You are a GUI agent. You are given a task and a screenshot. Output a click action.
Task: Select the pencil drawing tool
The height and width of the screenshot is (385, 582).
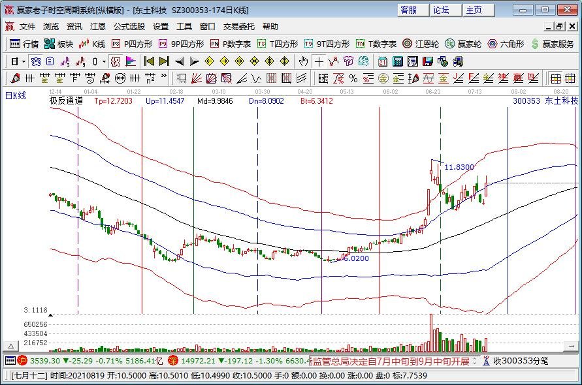click(15, 78)
